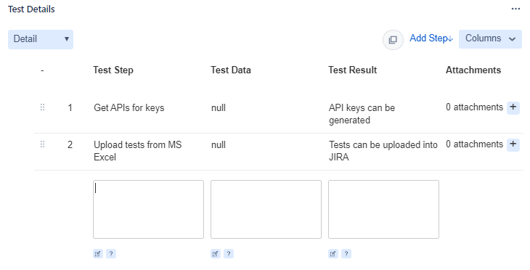Screen dimensions: 530x270
Task: Expand the Columns dropdown
Action: click(x=490, y=39)
